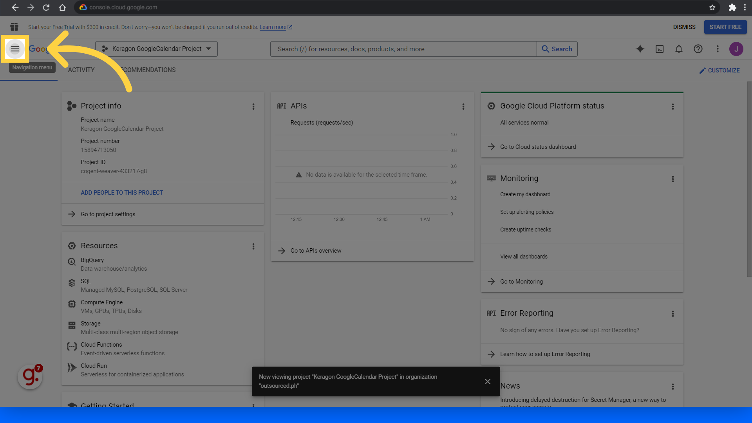Bookmark the page with the star icon
Screen dimensions: 752x423
pos(712,7)
